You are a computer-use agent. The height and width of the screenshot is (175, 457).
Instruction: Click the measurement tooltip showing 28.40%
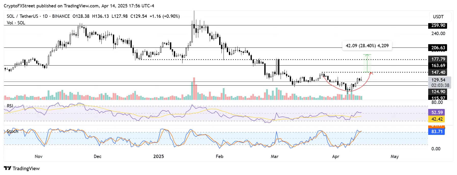pyautogui.click(x=367, y=46)
